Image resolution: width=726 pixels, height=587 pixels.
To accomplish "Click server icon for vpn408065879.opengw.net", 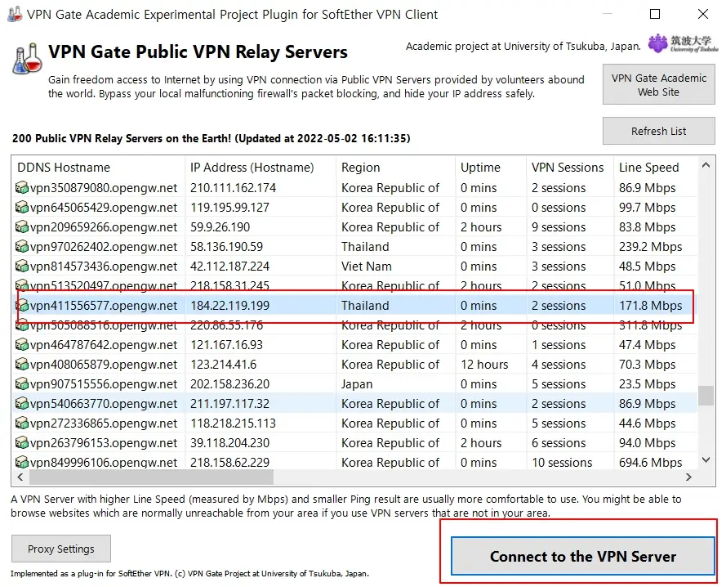I will click(22, 364).
